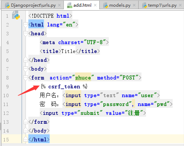Click the Python file icon on Djangoproject\urls.py tab
184x146 pixels.
[x=7, y=5]
